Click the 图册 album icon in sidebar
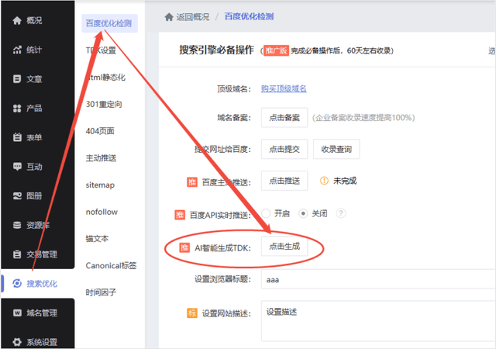Viewport: 496px width, 349px height. (x=17, y=195)
